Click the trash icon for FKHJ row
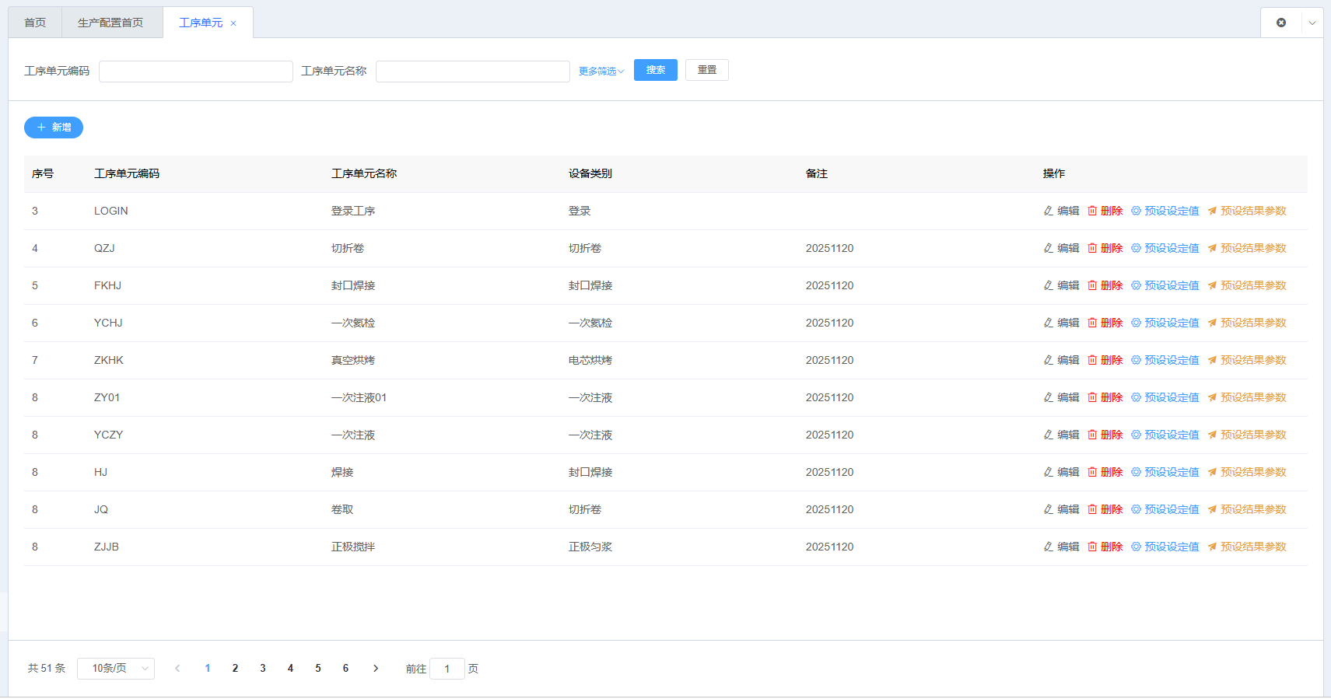The image size is (1331, 699). coord(1092,285)
